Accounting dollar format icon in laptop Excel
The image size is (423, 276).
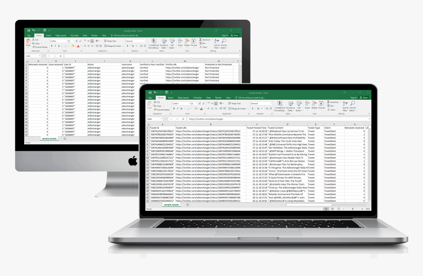pyautogui.click(x=253, y=109)
